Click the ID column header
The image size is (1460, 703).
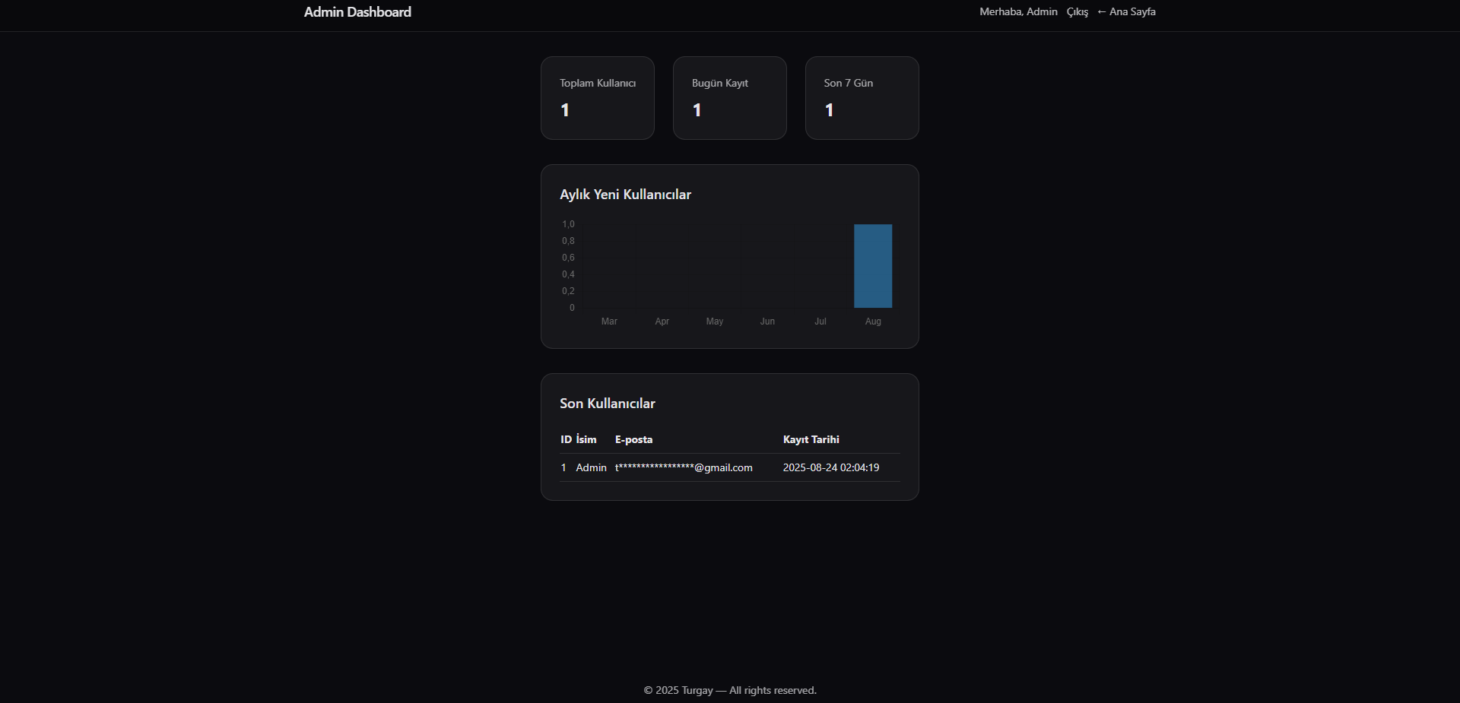click(x=566, y=440)
